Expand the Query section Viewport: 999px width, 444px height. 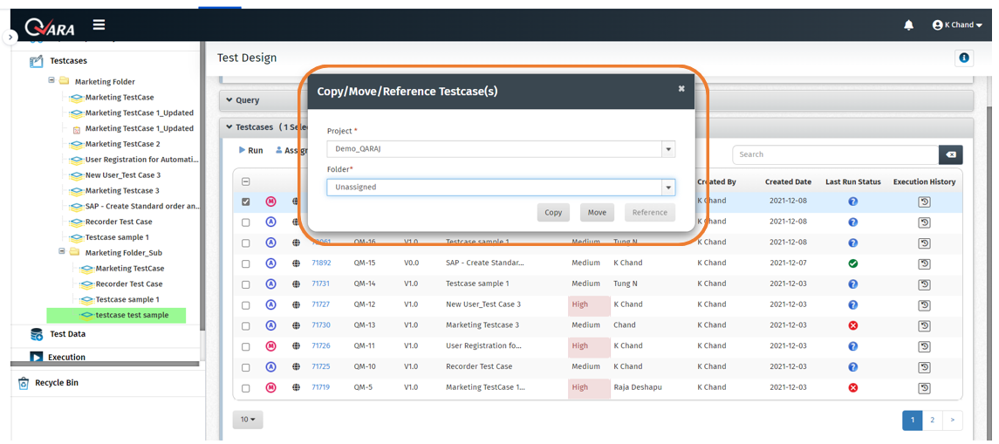point(243,100)
